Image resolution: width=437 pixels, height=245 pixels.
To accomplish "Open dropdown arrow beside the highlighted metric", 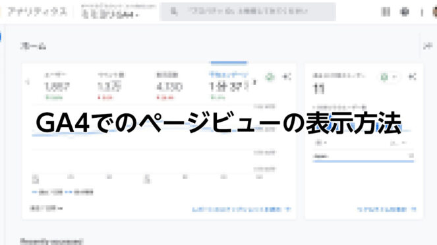I will coord(254,82).
